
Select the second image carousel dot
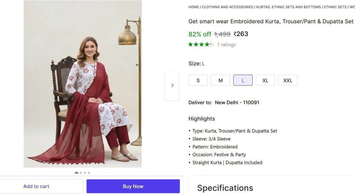[x=81, y=173]
